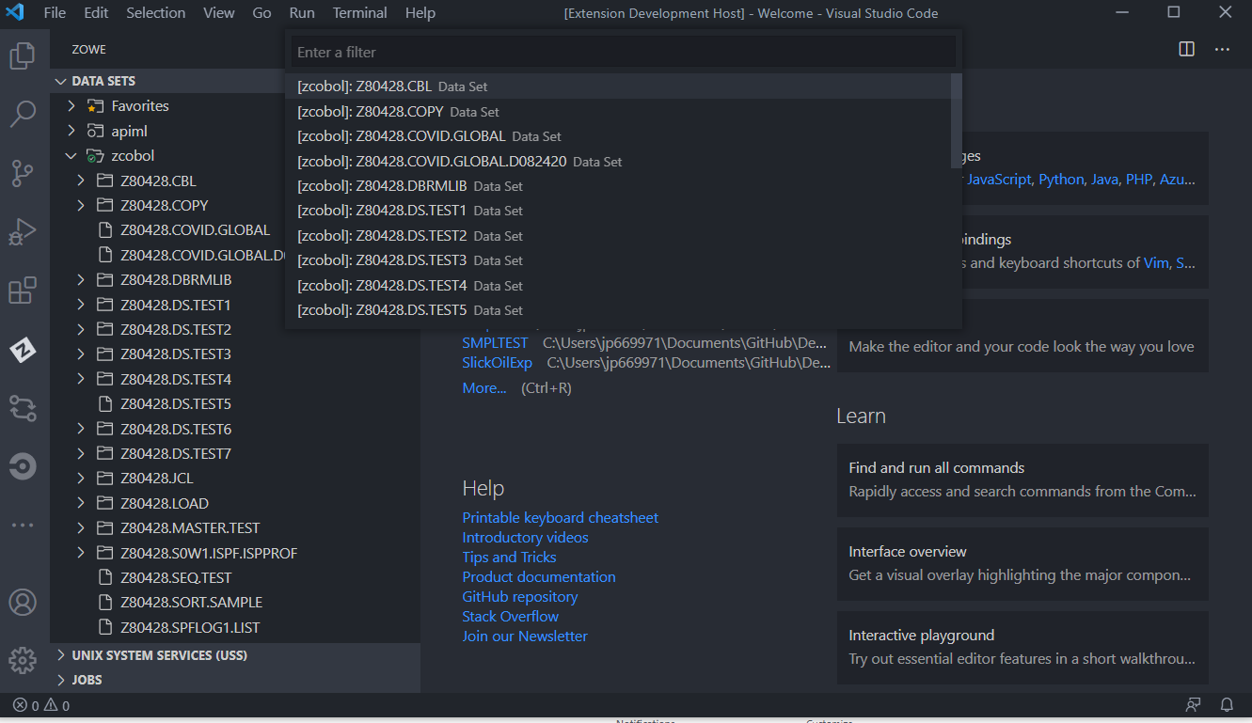Open the editor More Actions ellipsis
This screenshot has height=723, width=1252.
click(x=1222, y=49)
